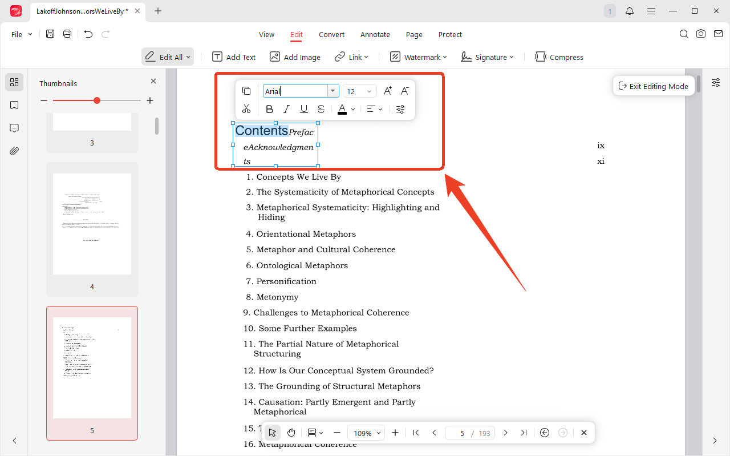Toggle Underline formatting
730x456 pixels.
coord(304,109)
